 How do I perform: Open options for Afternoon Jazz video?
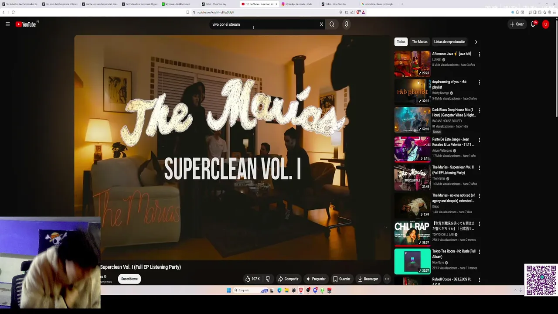[x=479, y=55]
